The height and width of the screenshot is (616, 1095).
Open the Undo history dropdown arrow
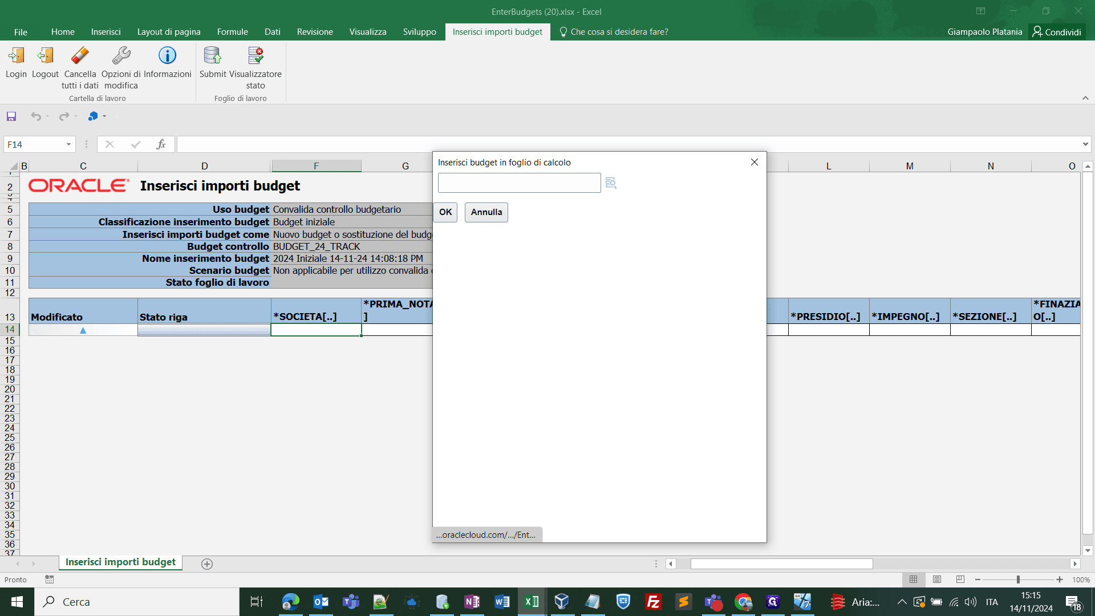(x=47, y=116)
